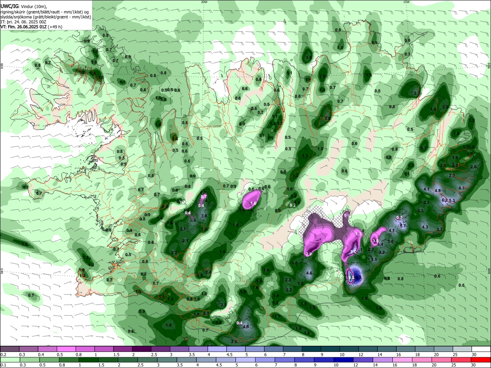Click the 'VT: Fim. 26.06.2025 01Z (+49 h)' valid time
The width and height of the screenshot is (491, 368).
(31, 27)
